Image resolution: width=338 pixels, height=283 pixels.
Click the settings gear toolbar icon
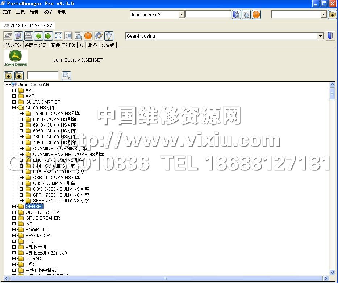click(99, 36)
